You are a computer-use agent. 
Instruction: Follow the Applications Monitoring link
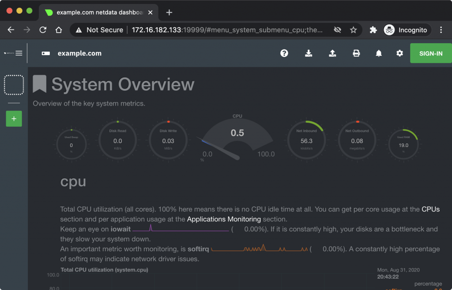(x=224, y=219)
